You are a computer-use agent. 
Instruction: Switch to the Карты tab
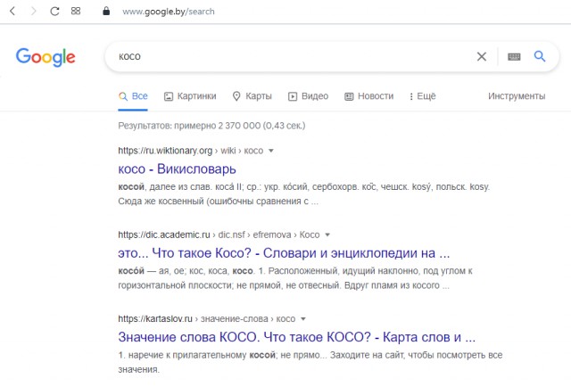252,96
